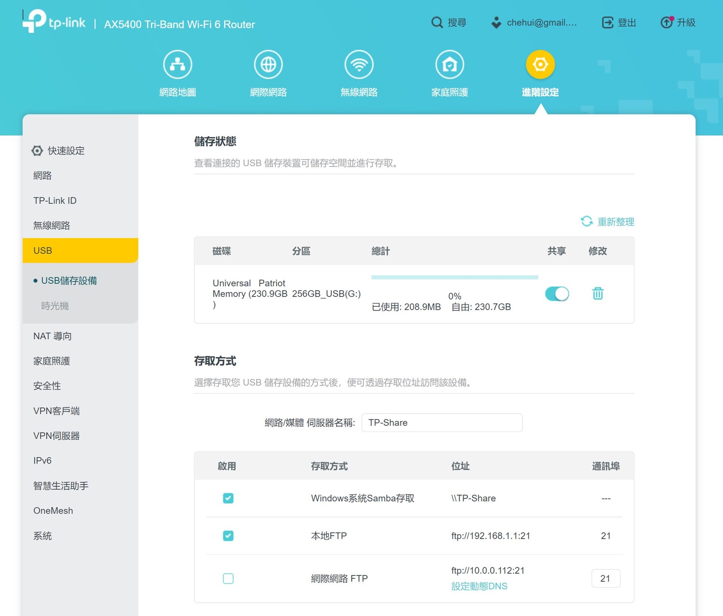Image resolution: width=723 pixels, height=616 pixels.
Task: Open the Internet (網際網路) globe icon
Action: [268, 65]
